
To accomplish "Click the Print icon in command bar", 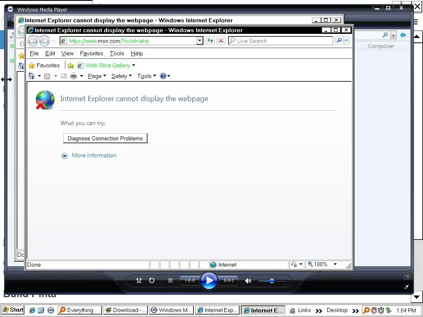I will click(x=74, y=76).
